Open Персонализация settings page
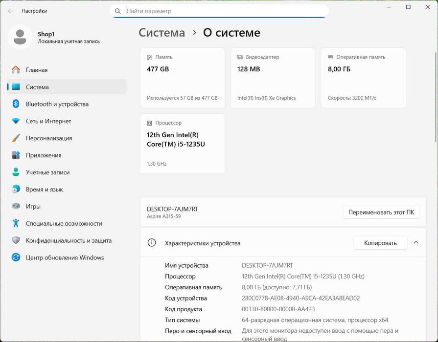438x342 pixels. [x=67, y=138]
